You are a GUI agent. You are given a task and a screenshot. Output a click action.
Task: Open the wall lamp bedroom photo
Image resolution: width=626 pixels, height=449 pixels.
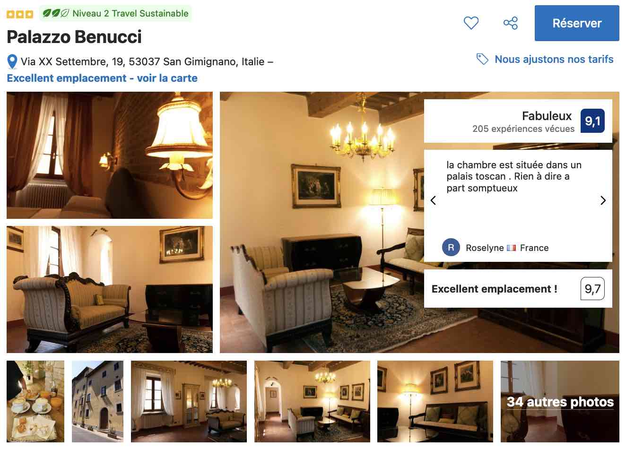pyautogui.click(x=110, y=155)
